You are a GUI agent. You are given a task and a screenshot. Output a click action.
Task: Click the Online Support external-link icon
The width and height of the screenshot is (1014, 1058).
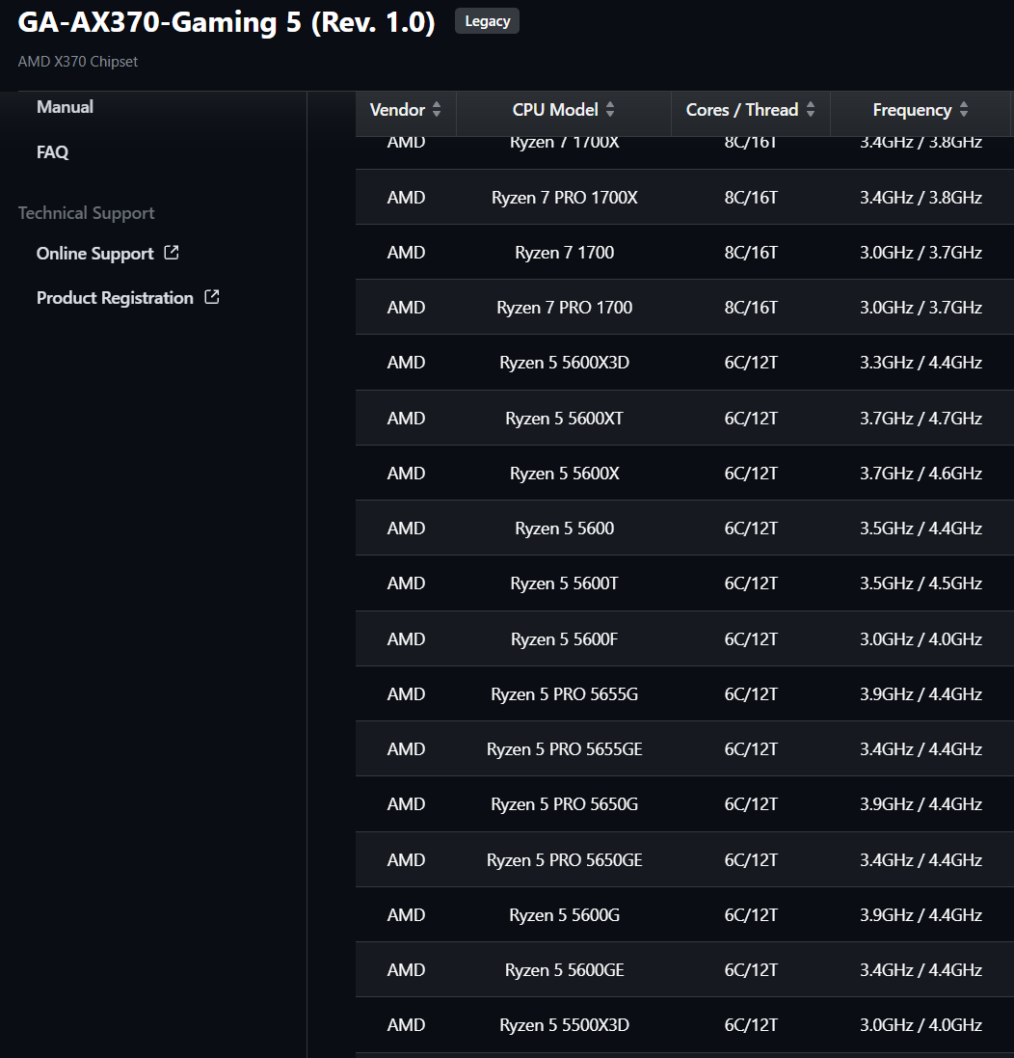pos(172,253)
